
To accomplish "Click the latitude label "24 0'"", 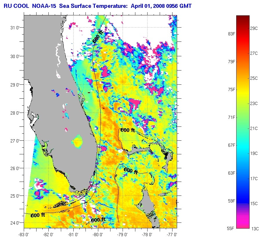I will click(x=15, y=223).
